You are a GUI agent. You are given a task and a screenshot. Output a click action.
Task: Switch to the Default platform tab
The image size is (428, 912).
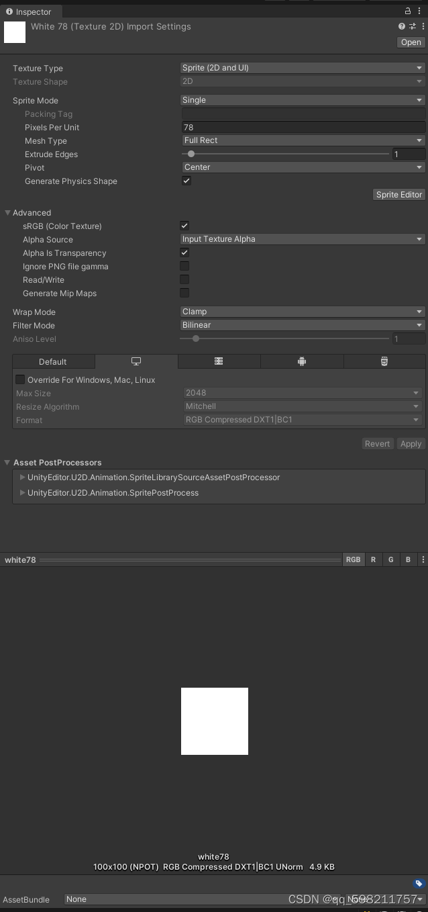53,361
